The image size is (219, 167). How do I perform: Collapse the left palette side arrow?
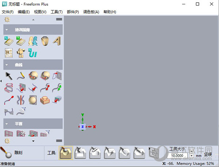1,81
